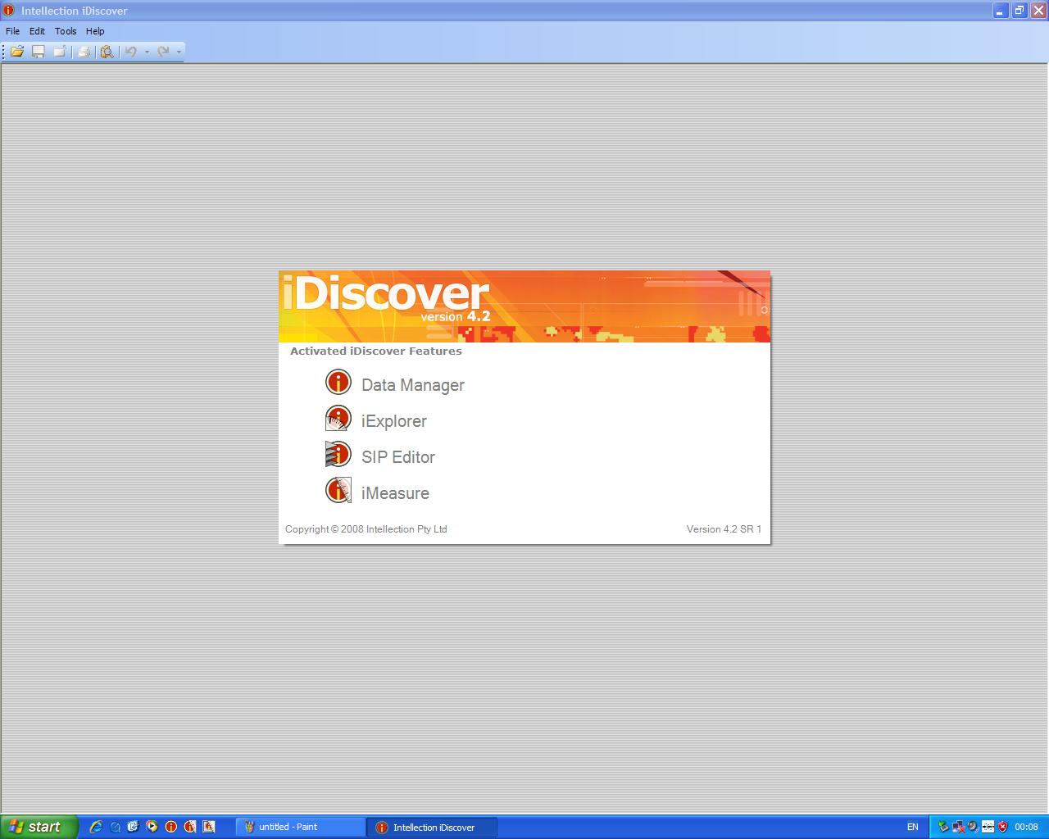Viewport: 1049px width, 839px height.
Task: Restore down the Intellection iDiscover window
Action: 1019,11
